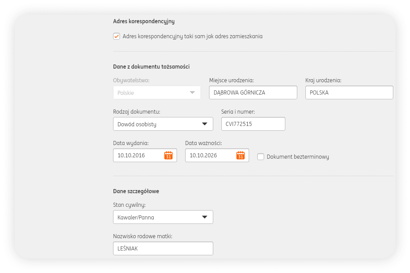Click into the Seria i numer field
Viewport: 410px width, 273px height.
(253, 124)
